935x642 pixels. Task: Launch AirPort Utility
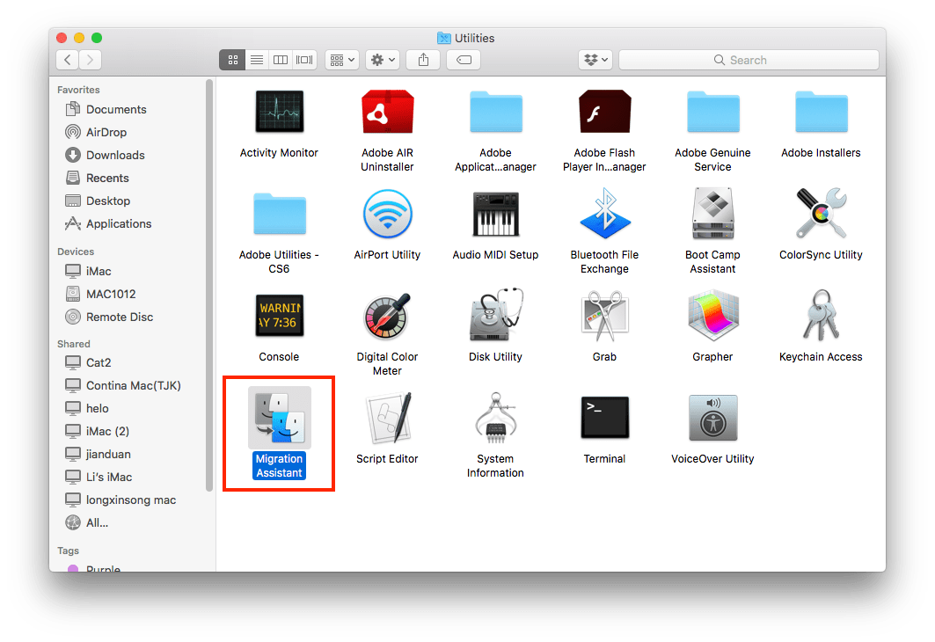coord(387,214)
